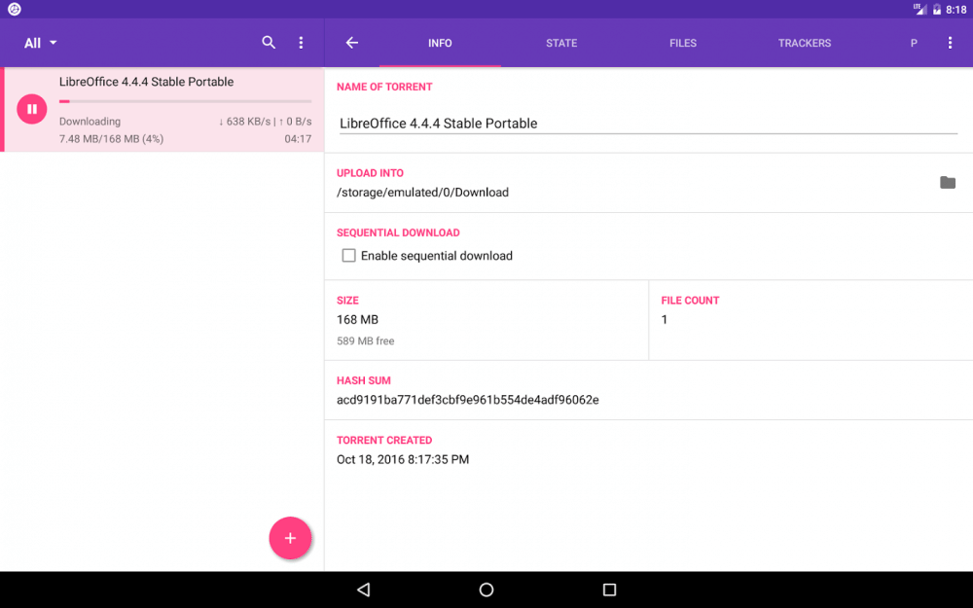Choose upload folder via folder icon
Viewport: 973px width, 608px height.
pyautogui.click(x=947, y=183)
